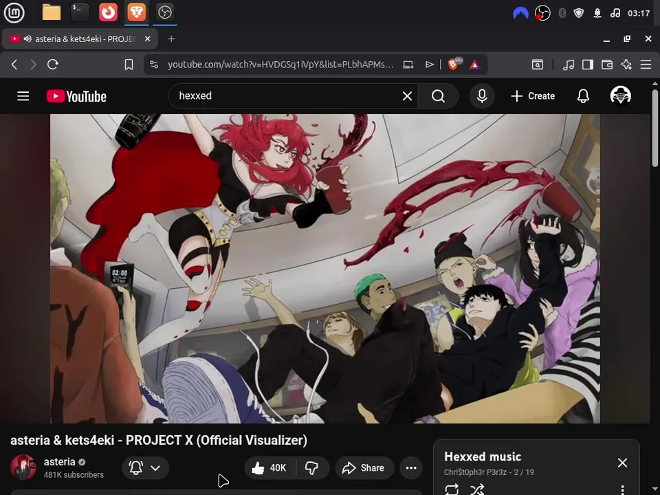Image resolution: width=660 pixels, height=495 pixels.
Task: Open the Bluetooth tray icon
Action: click(562, 13)
